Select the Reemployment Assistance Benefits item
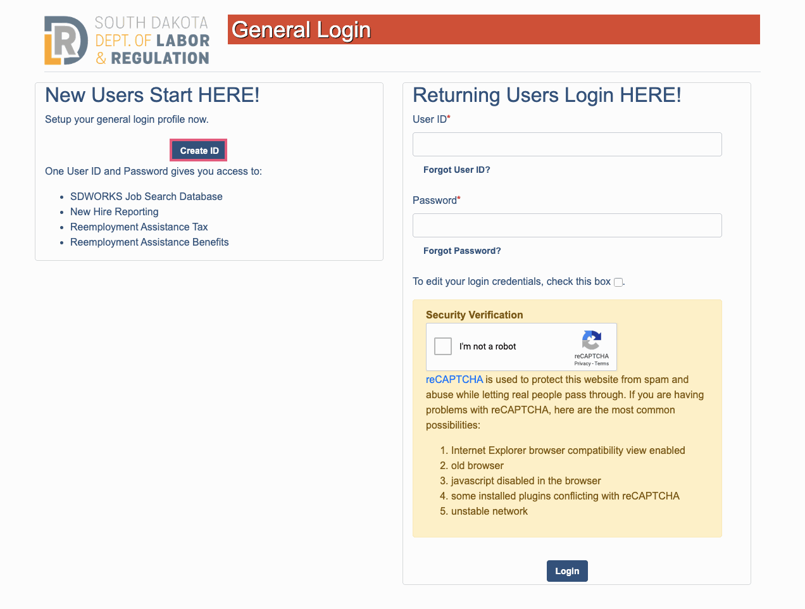This screenshot has width=805, height=609. (x=149, y=242)
